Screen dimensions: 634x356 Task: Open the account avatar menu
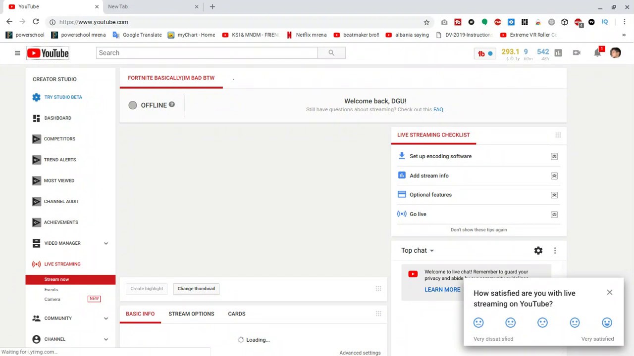(615, 53)
